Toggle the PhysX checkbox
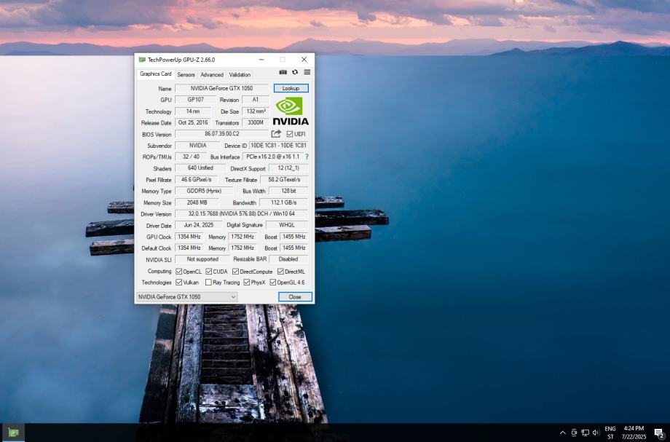The height and width of the screenshot is (442, 670). pyautogui.click(x=247, y=283)
